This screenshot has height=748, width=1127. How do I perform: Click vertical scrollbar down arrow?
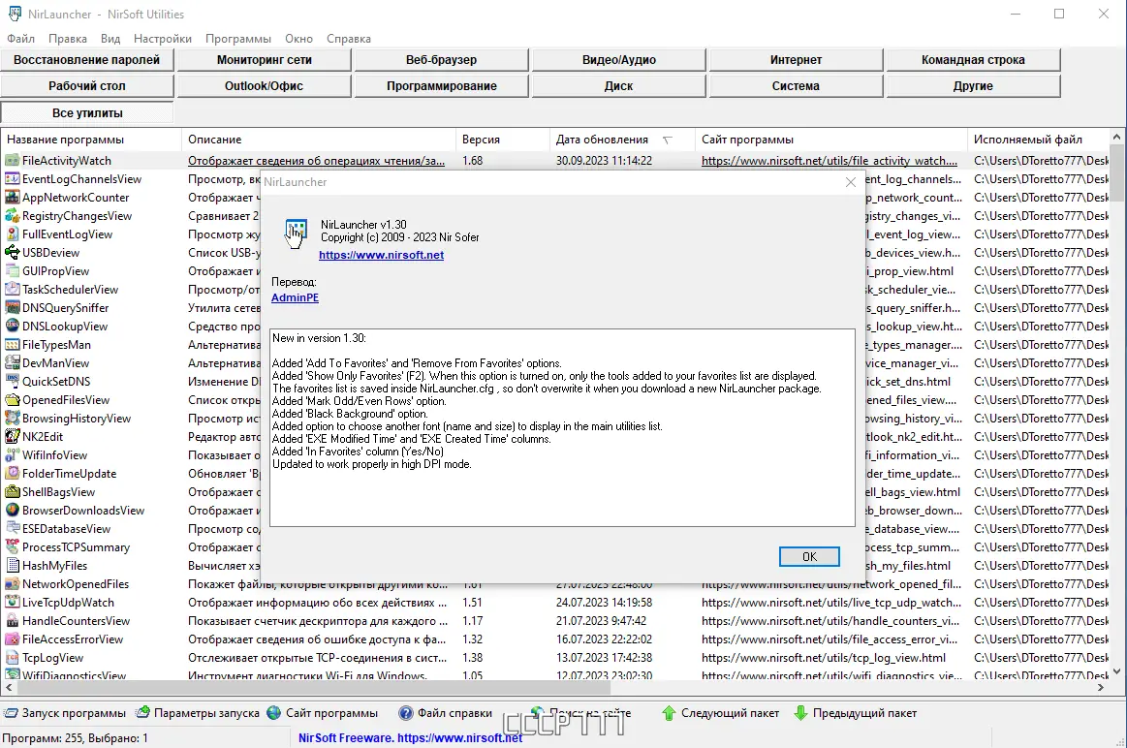click(x=1116, y=671)
